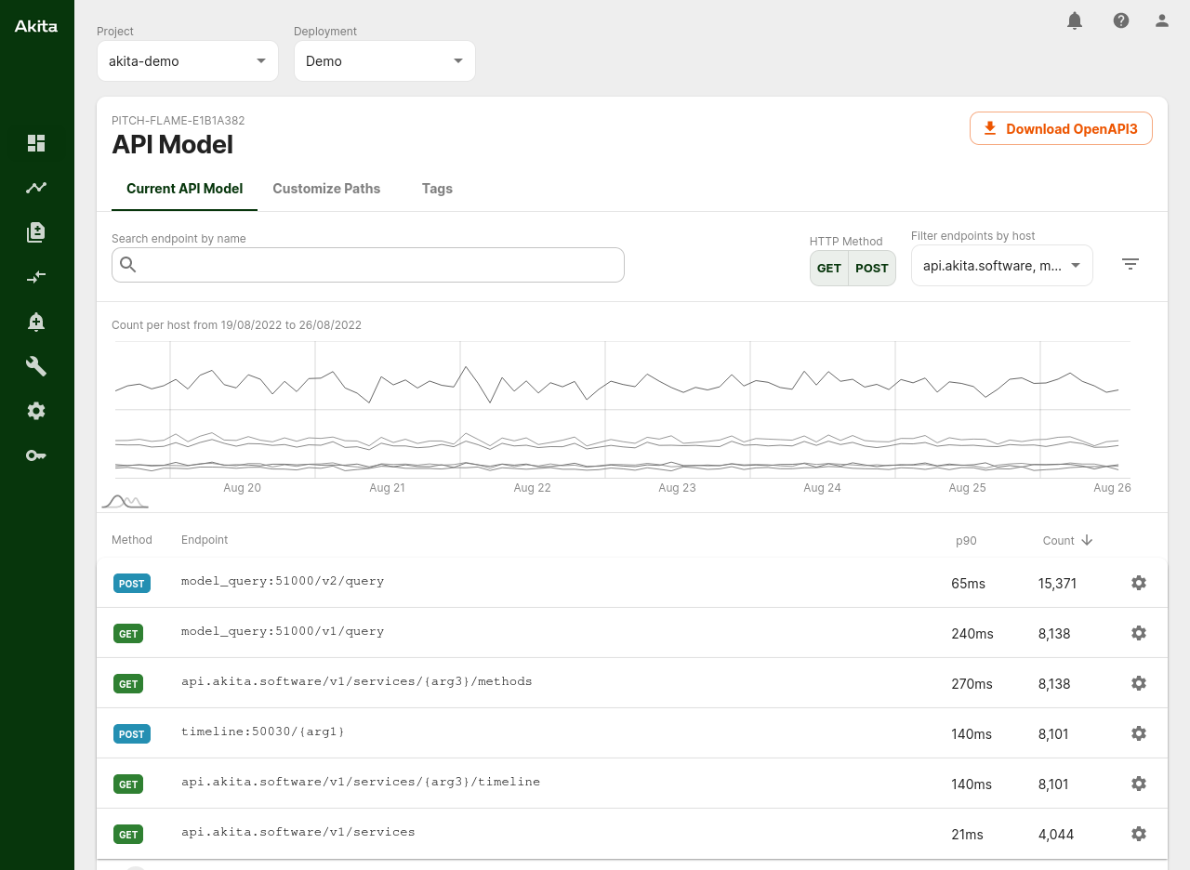The height and width of the screenshot is (870, 1190).
Task: Switch to Current API Model tab
Action: point(185,189)
